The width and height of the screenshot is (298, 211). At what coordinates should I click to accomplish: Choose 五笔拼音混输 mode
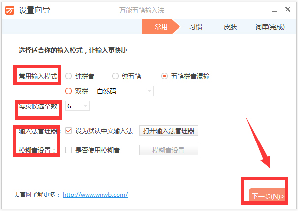click(x=164, y=76)
